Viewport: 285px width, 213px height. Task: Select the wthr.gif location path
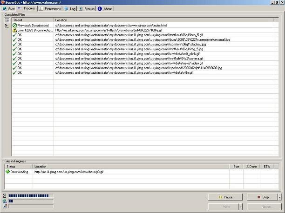(124, 73)
